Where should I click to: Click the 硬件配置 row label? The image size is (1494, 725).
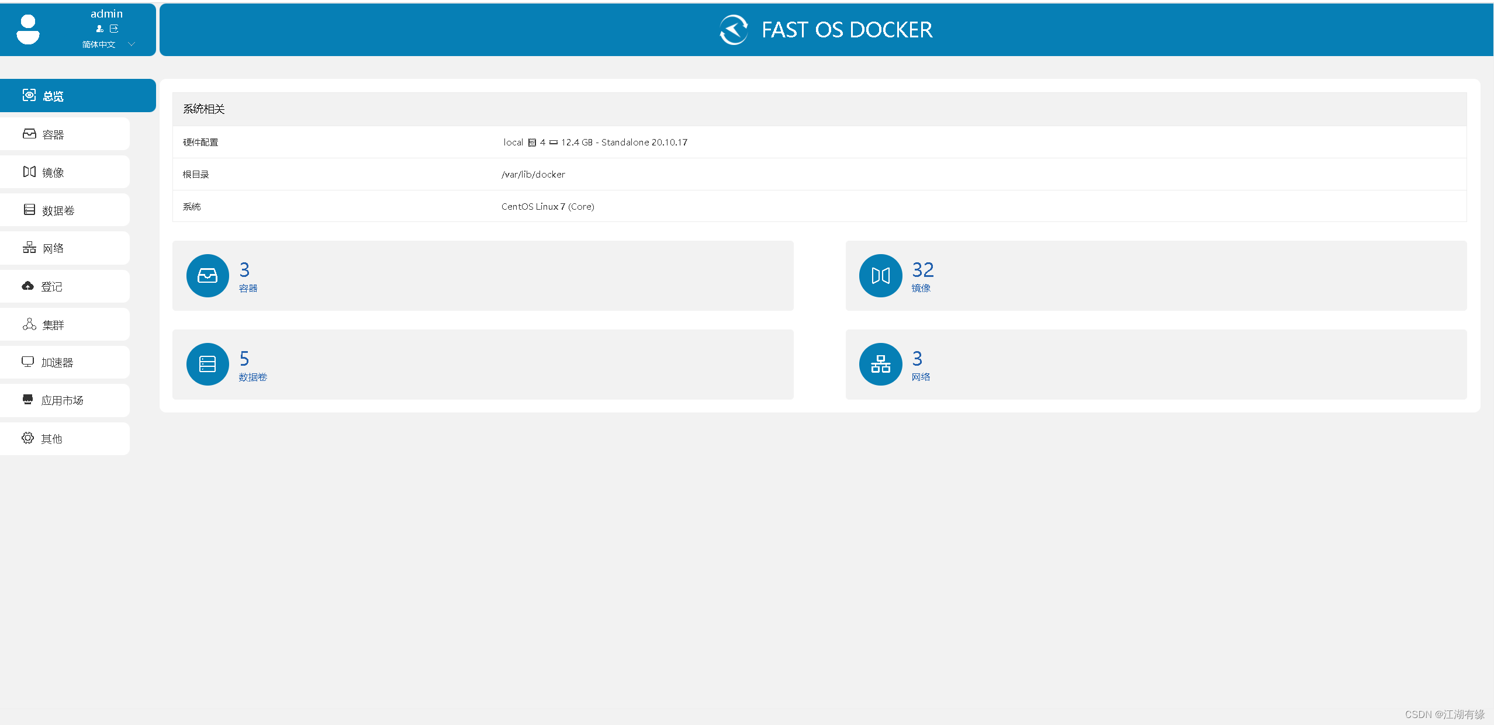[200, 143]
